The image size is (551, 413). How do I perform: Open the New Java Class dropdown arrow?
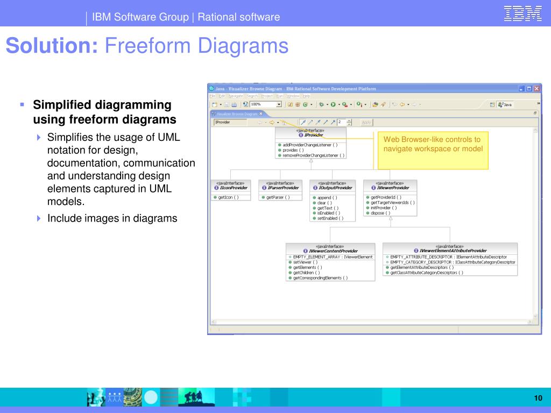coord(312,104)
